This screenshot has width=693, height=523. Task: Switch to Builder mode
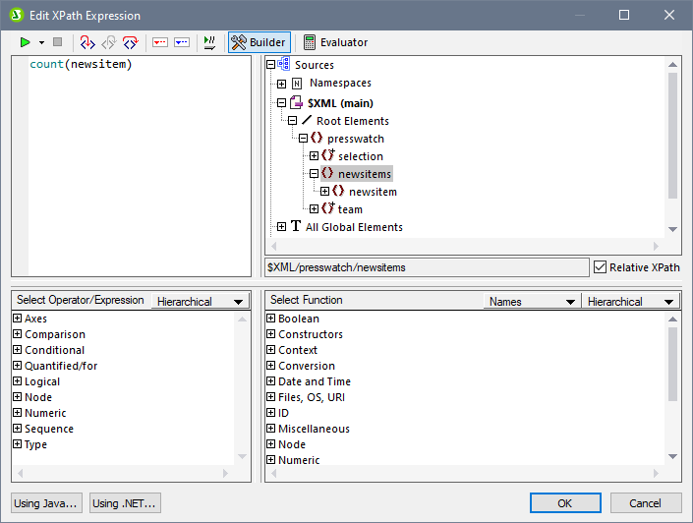(259, 42)
